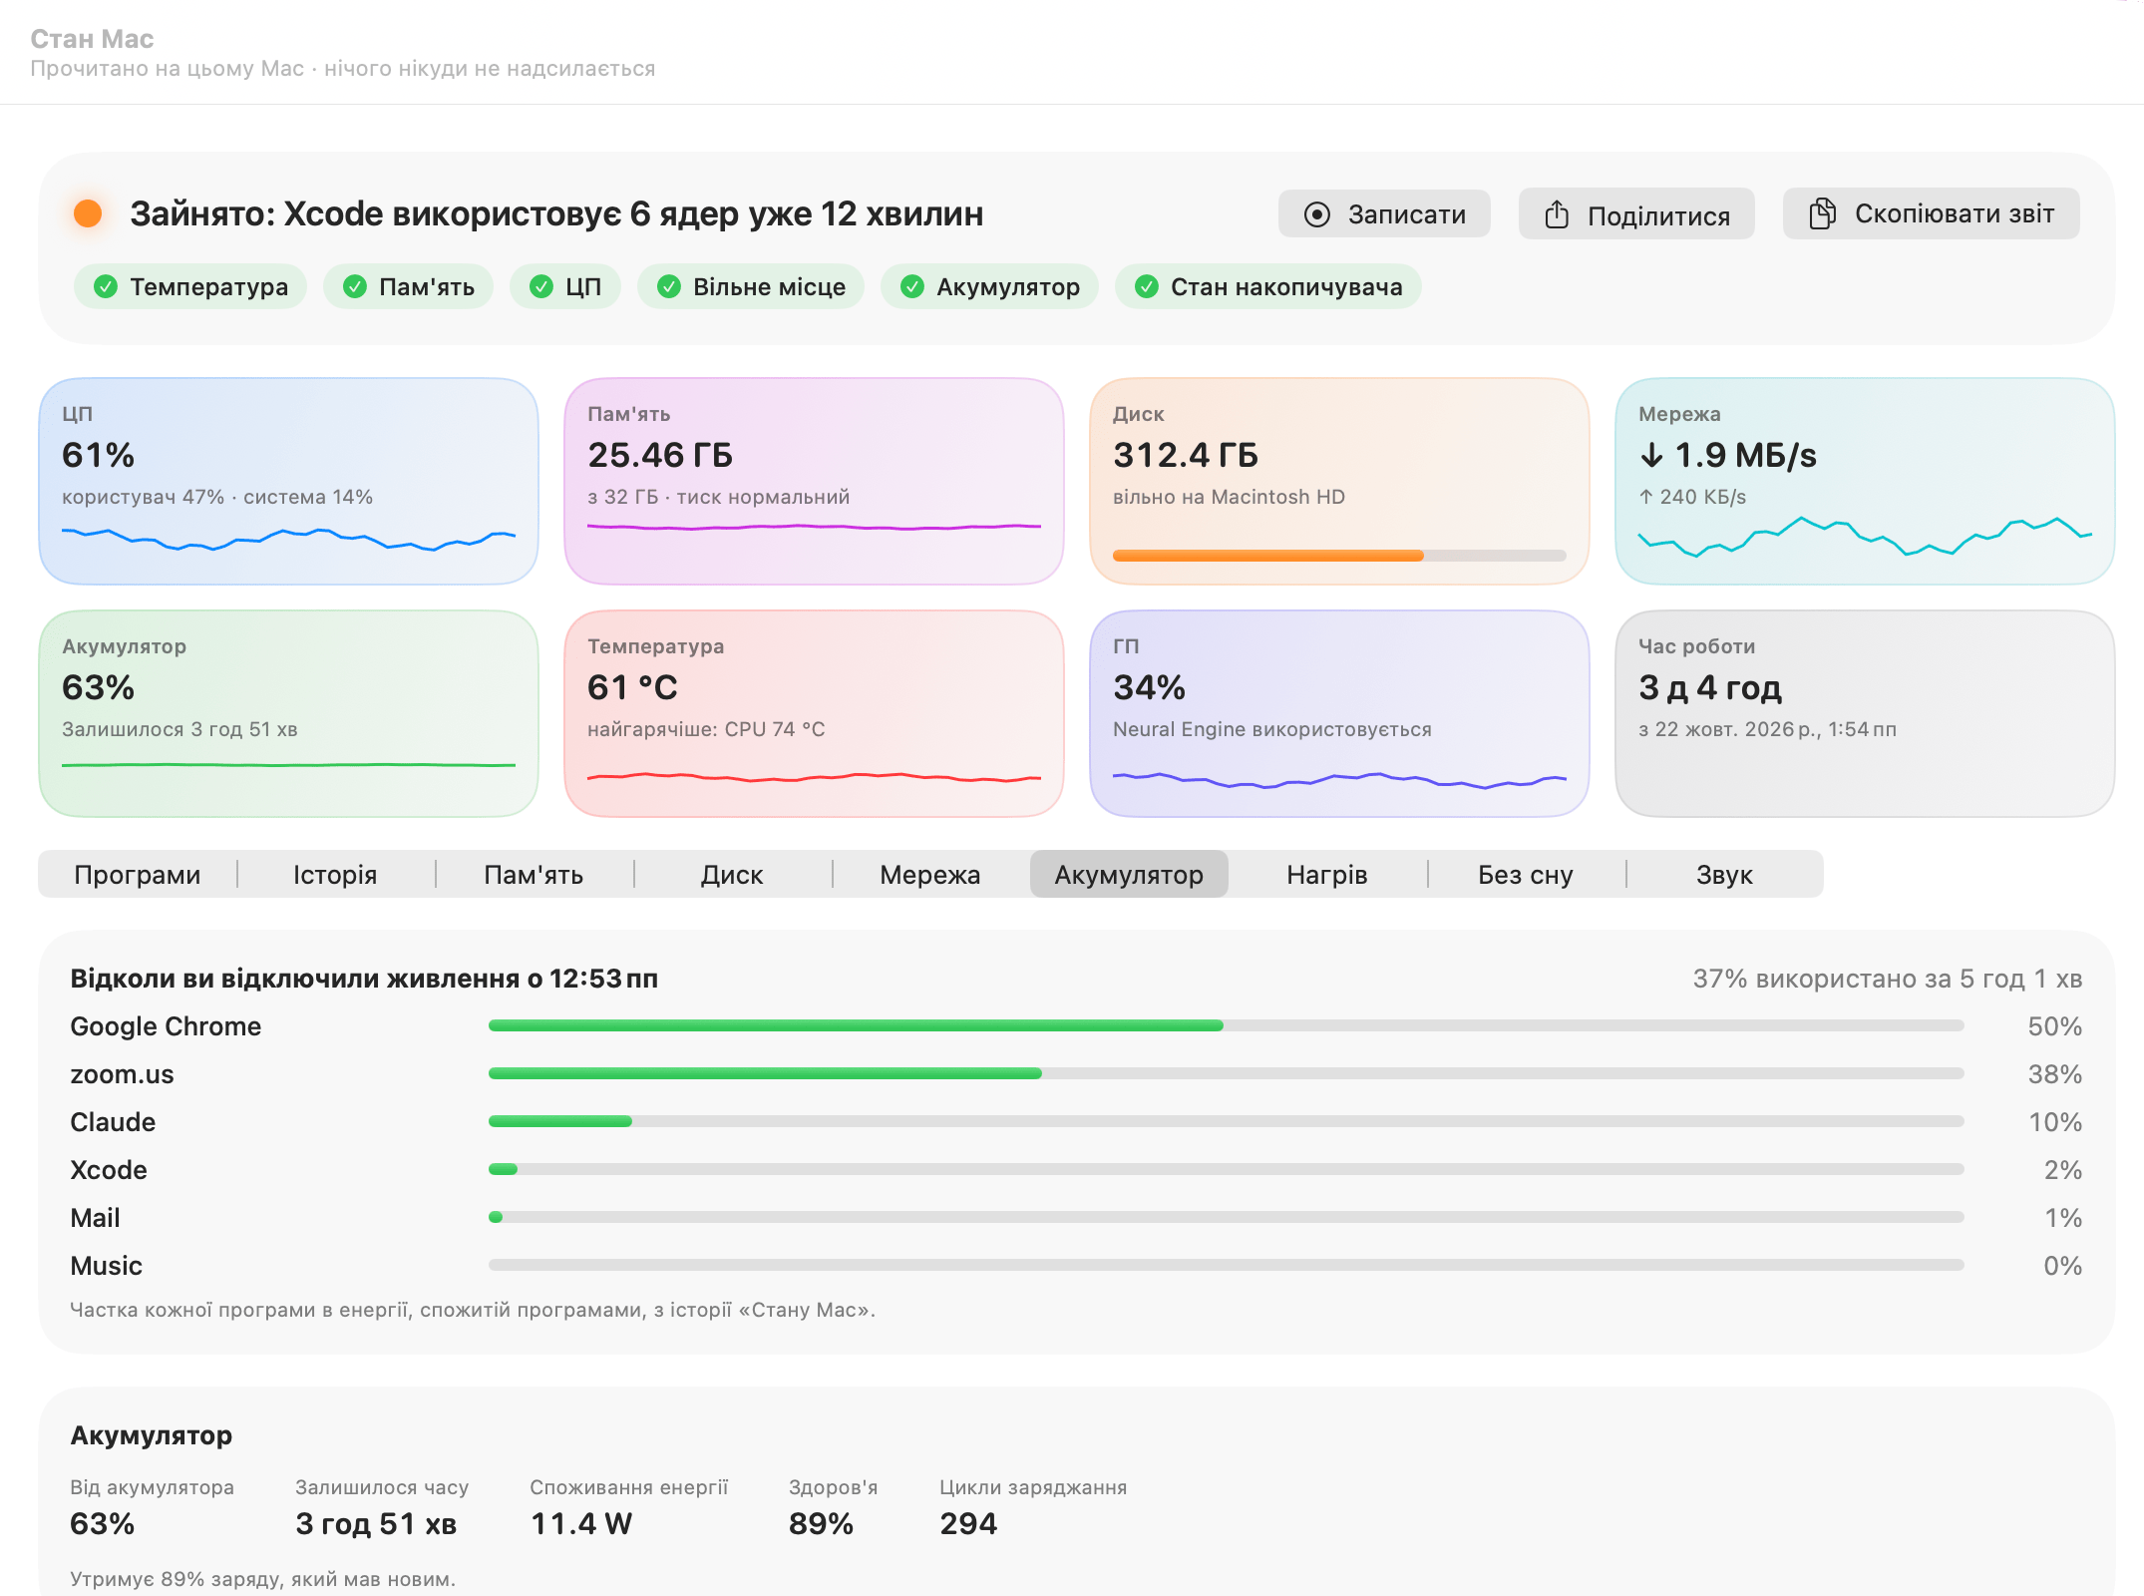Open the ГП 34% card
This screenshot has width=2144, height=1596.
[x=1339, y=713]
